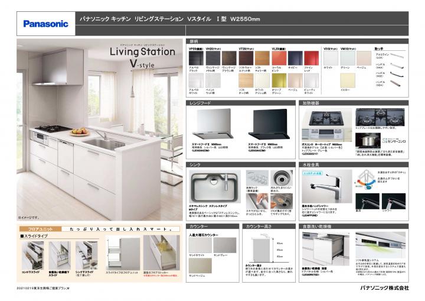Select the ファインレッド door swatch
This screenshot has width=425, height=301.
click(x=312, y=58)
